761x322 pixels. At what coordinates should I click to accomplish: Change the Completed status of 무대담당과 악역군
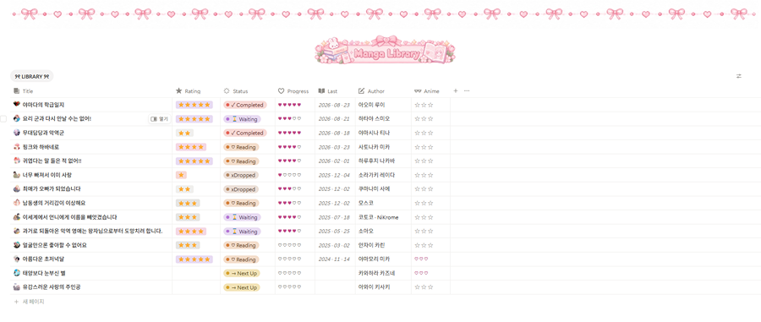point(245,133)
